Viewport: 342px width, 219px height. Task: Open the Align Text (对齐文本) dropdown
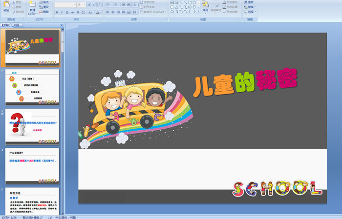[x=148, y=7]
